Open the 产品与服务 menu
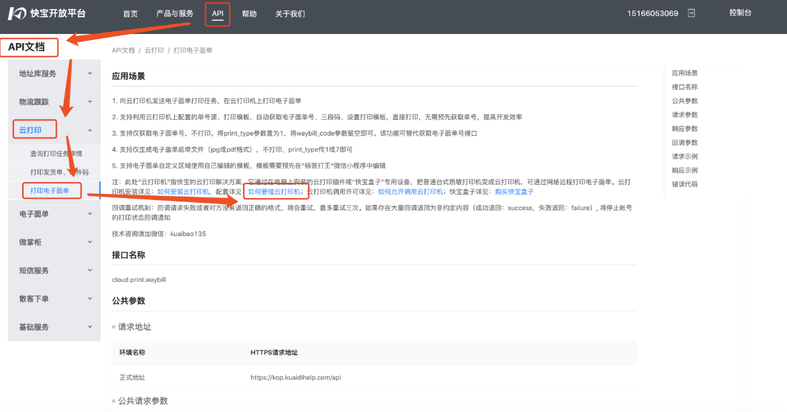 pyautogui.click(x=174, y=14)
